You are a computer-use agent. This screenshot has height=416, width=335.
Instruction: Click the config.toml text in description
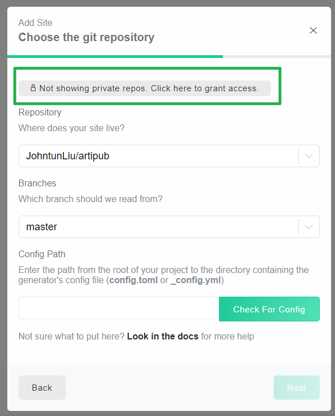click(x=133, y=280)
